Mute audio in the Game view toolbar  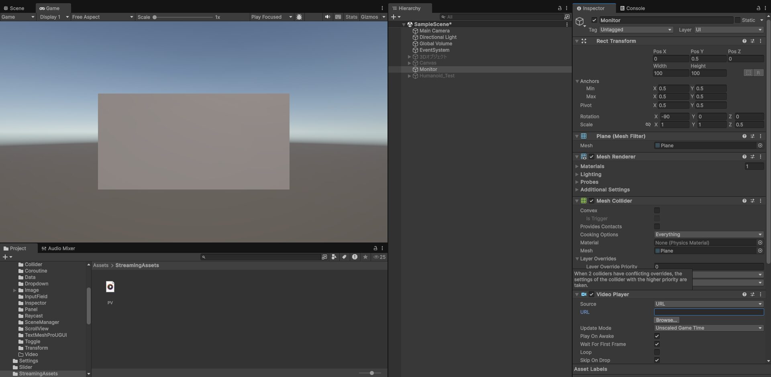pos(327,17)
